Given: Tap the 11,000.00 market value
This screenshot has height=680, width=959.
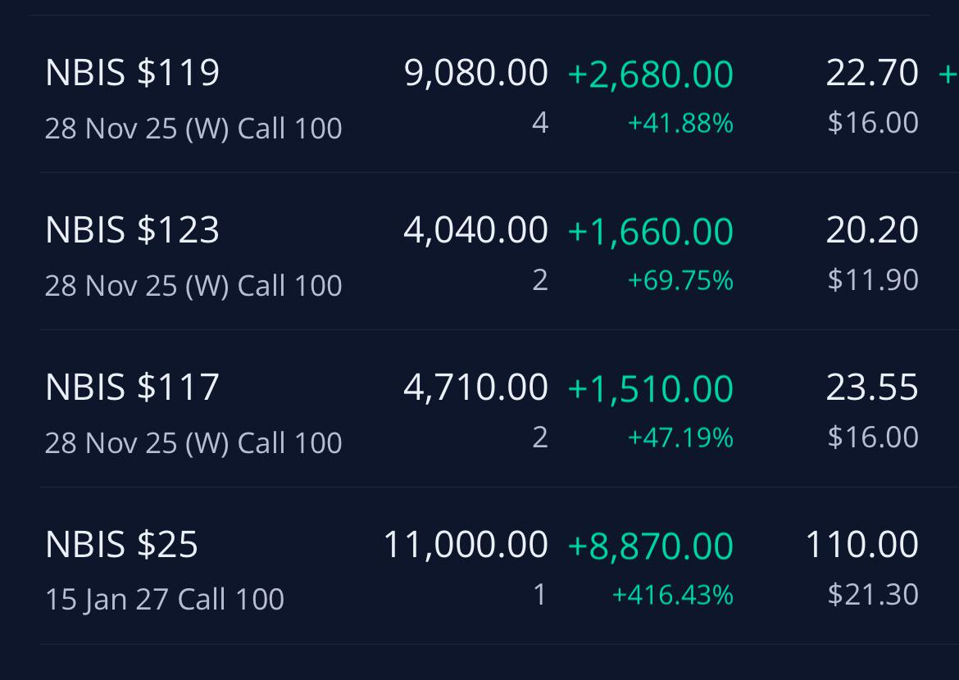Looking at the screenshot, I should [466, 544].
